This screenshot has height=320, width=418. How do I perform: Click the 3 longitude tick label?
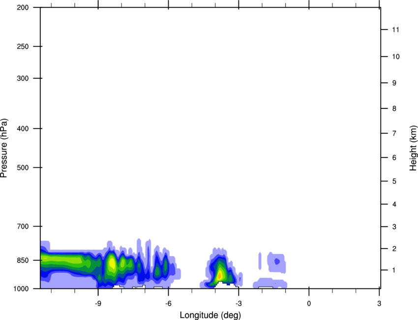379,303
